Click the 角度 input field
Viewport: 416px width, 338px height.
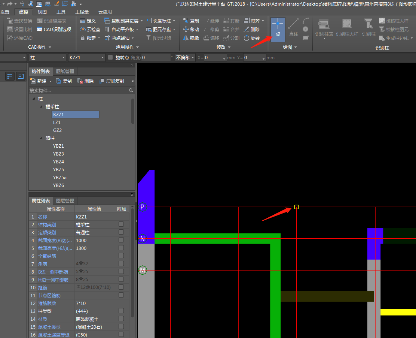tap(156, 57)
